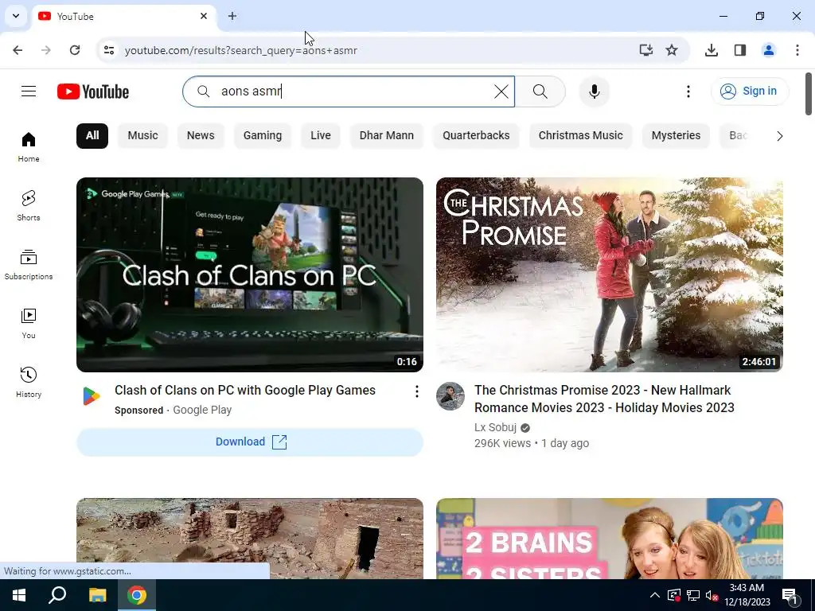Open Shorts in the sidebar
815x611 pixels.
pyautogui.click(x=29, y=206)
